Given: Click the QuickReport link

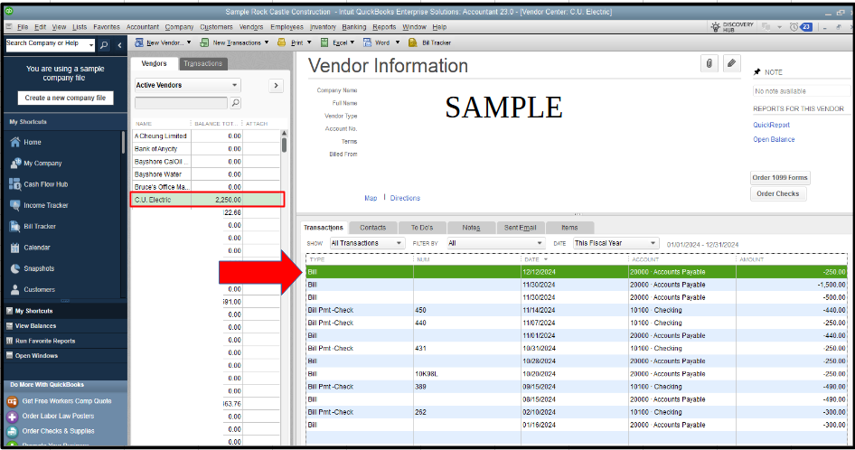Looking at the screenshot, I should 771,125.
